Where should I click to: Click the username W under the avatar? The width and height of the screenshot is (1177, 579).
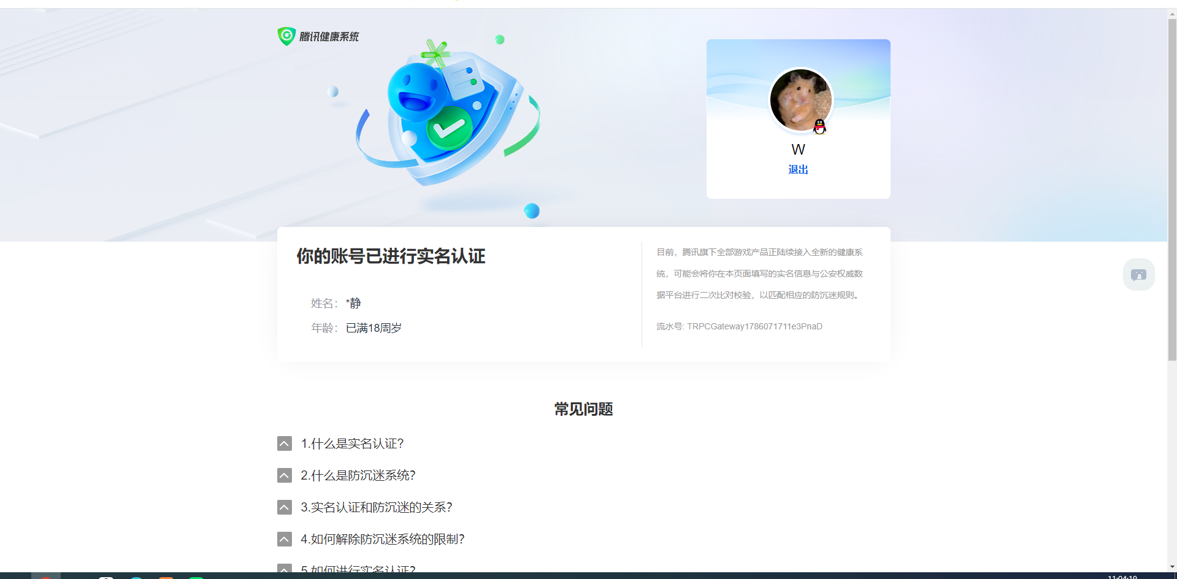pyautogui.click(x=798, y=150)
